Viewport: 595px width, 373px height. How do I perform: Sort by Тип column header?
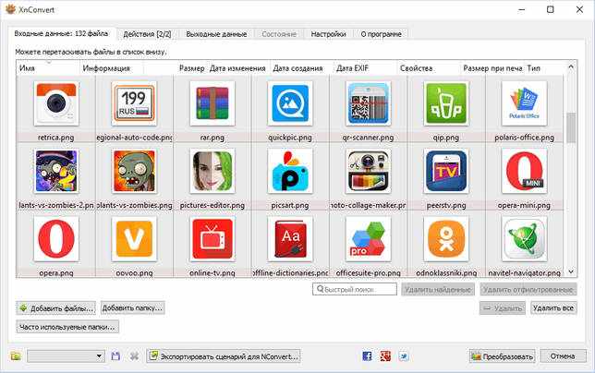pos(545,68)
